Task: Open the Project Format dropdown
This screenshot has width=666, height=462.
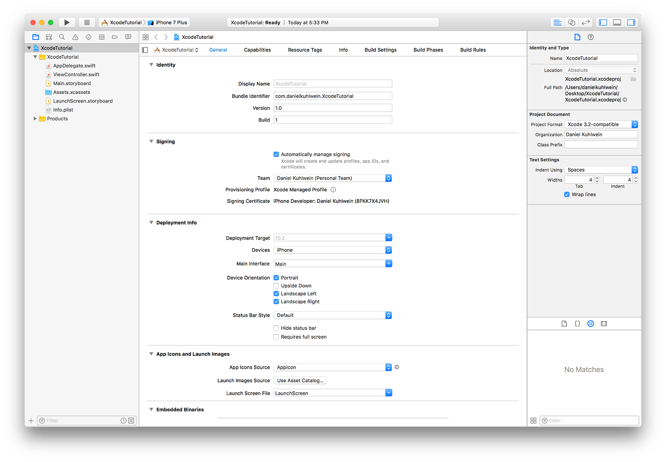Action: point(601,125)
